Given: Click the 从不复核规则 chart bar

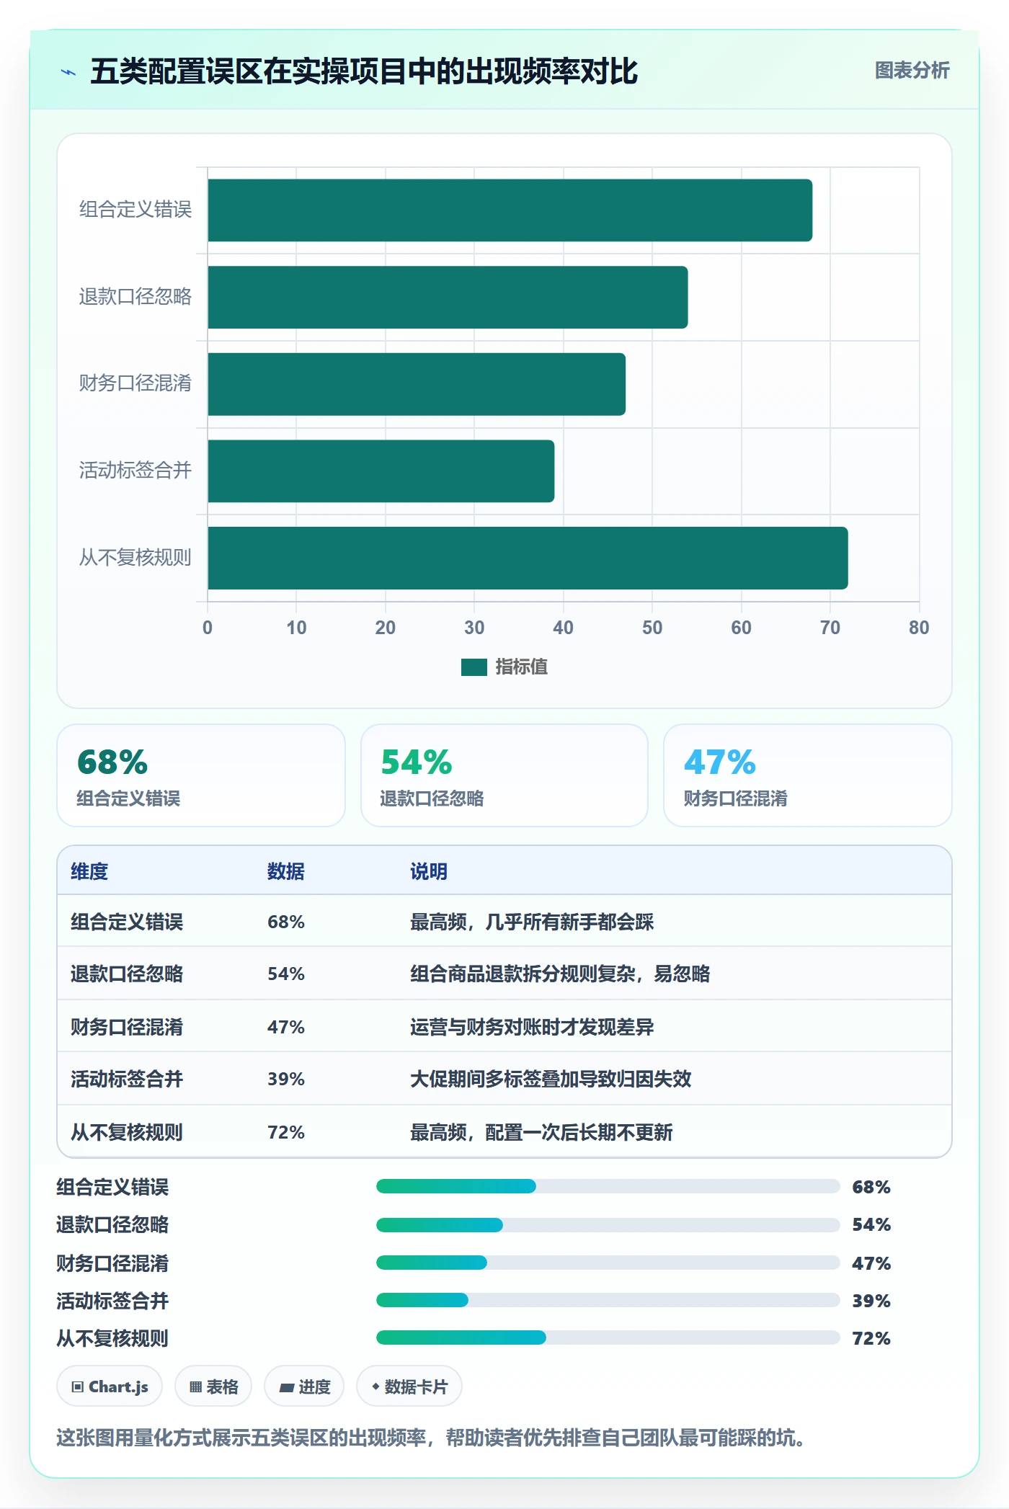Looking at the screenshot, I should click(x=528, y=558).
